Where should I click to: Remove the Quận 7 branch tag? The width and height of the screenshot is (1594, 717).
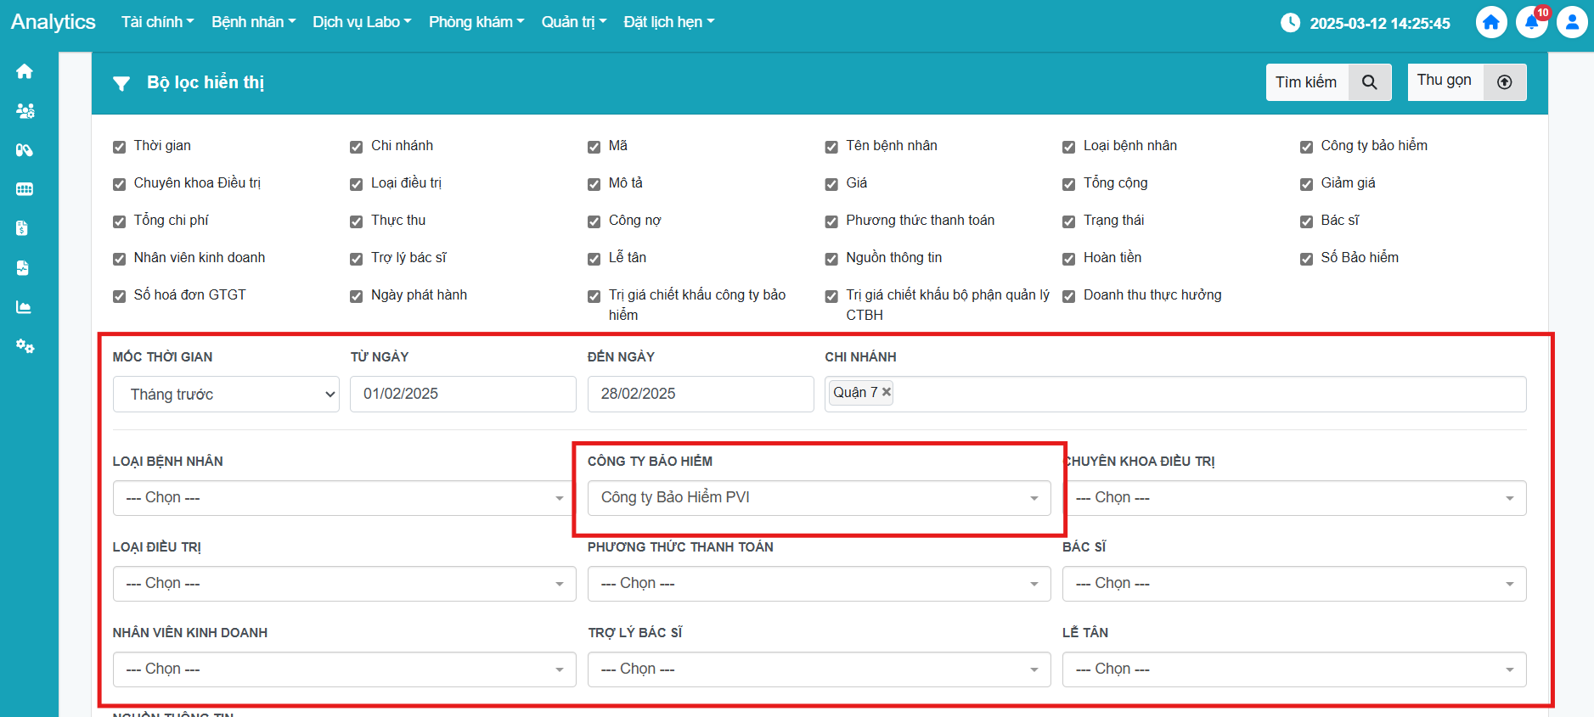(x=887, y=392)
